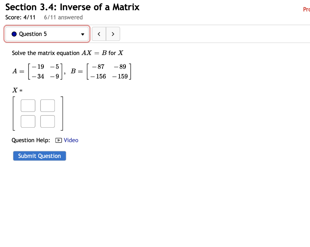Select the previous question arrow

coord(99,34)
